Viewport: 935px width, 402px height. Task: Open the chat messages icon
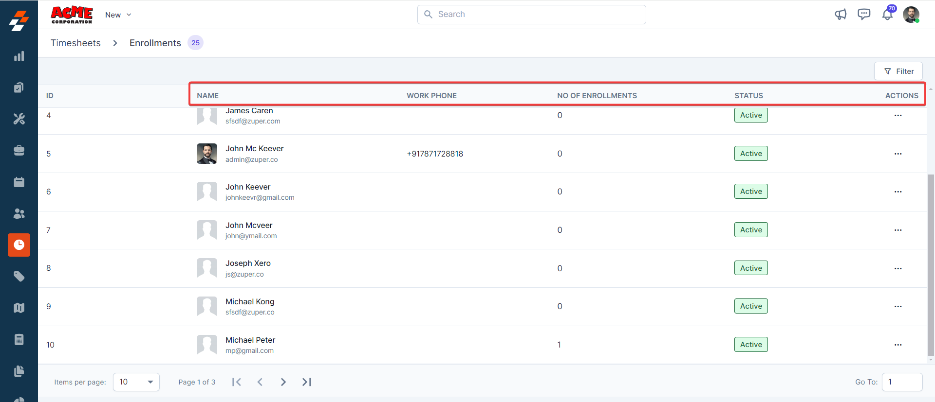(864, 15)
